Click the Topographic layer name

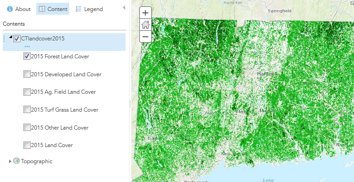point(37,161)
